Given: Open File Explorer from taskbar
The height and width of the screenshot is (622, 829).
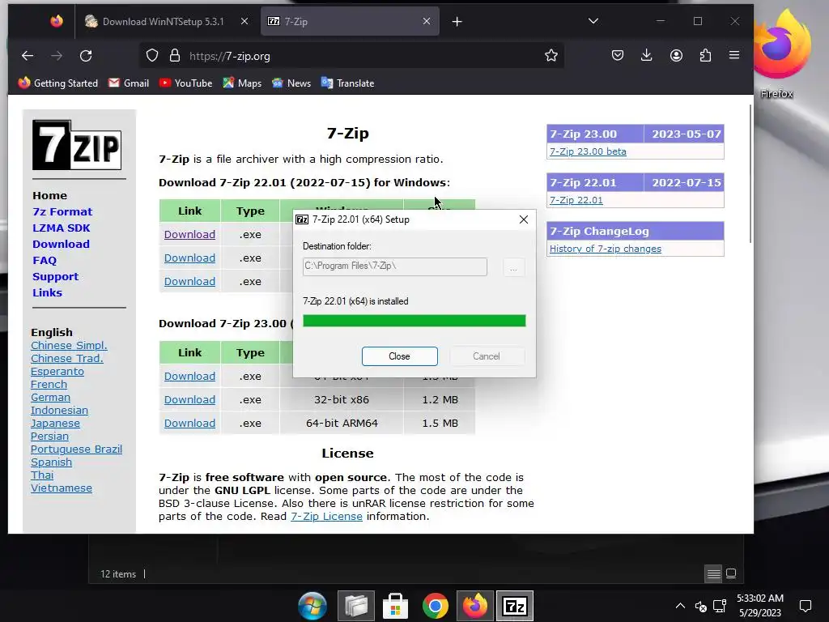Looking at the screenshot, I should [x=356, y=606].
